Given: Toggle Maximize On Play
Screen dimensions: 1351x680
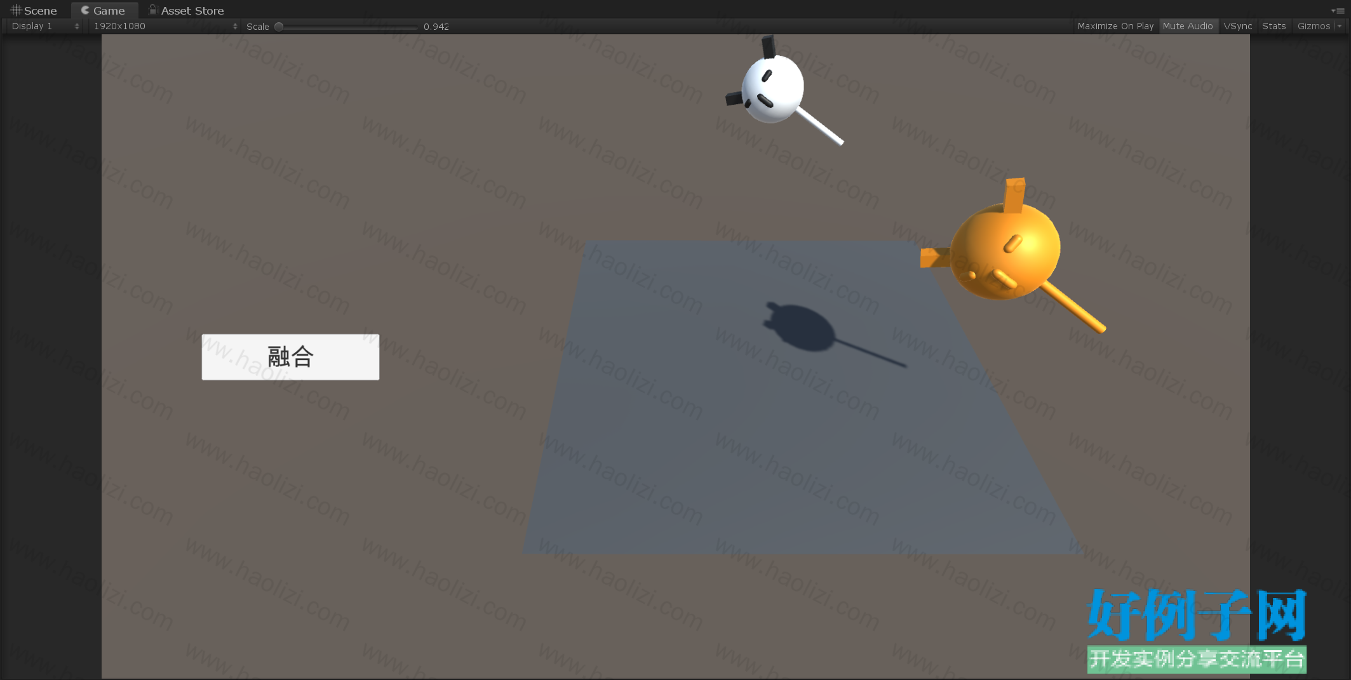Looking at the screenshot, I should (1115, 26).
